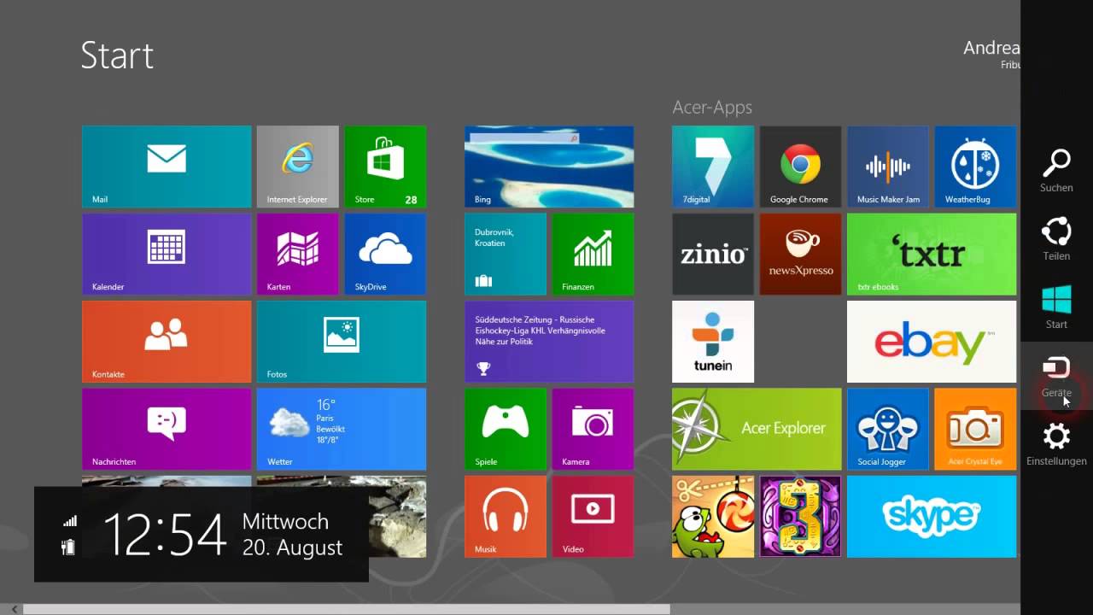Click the left scrollbar arrow
This screenshot has width=1093, height=615.
coord(14,609)
